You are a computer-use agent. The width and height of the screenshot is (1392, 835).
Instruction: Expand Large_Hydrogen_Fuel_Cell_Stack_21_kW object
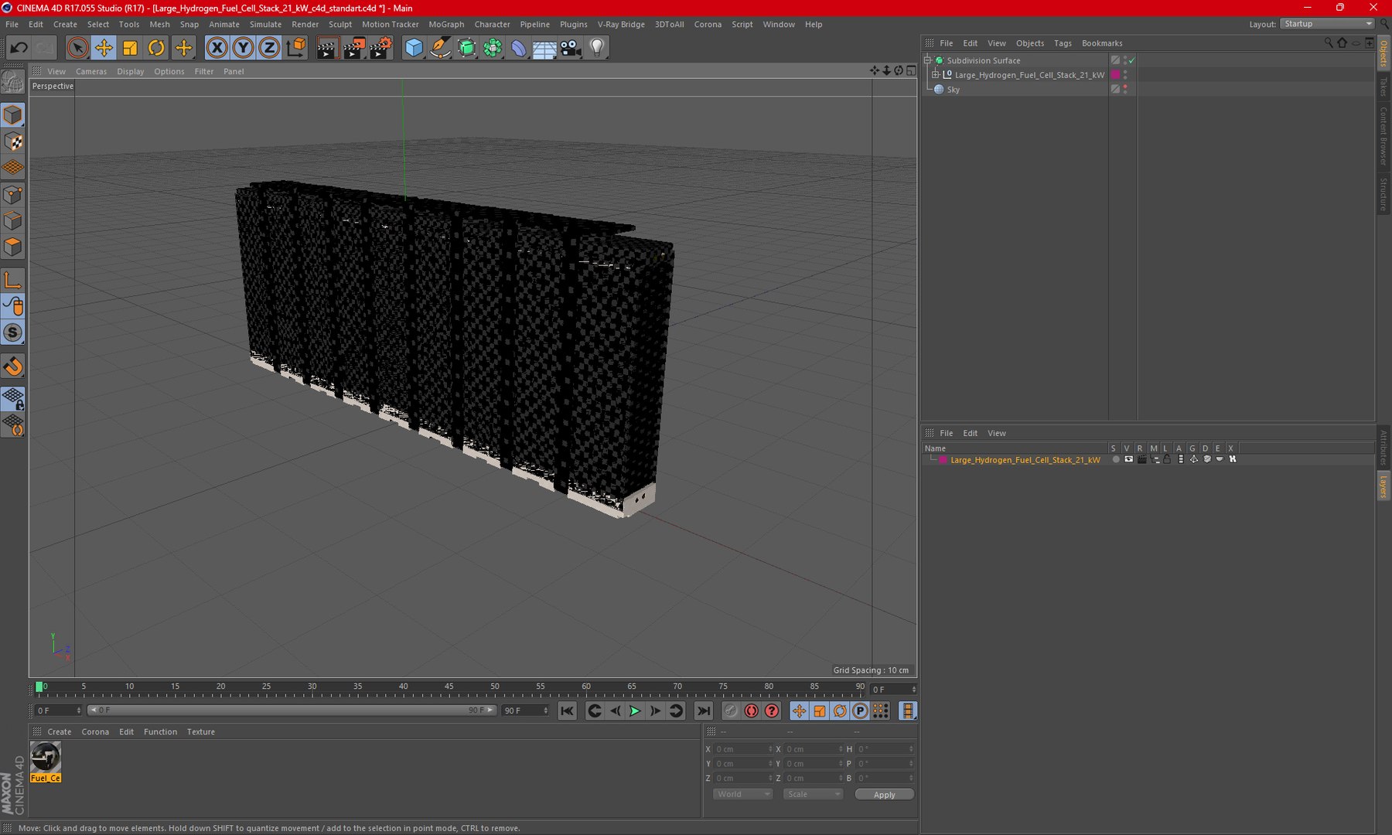coord(935,75)
